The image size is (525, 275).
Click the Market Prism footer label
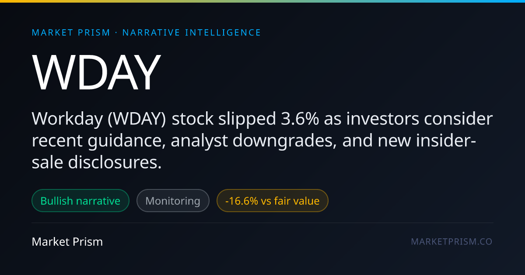[67, 241]
